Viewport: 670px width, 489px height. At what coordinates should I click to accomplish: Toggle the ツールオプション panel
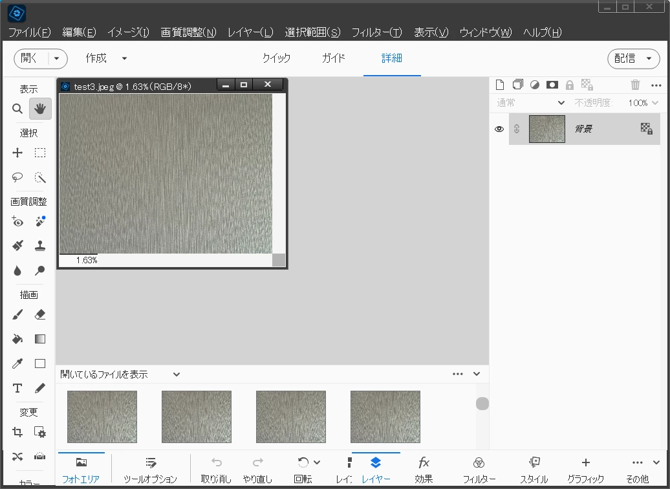click(x=150, y=470)
